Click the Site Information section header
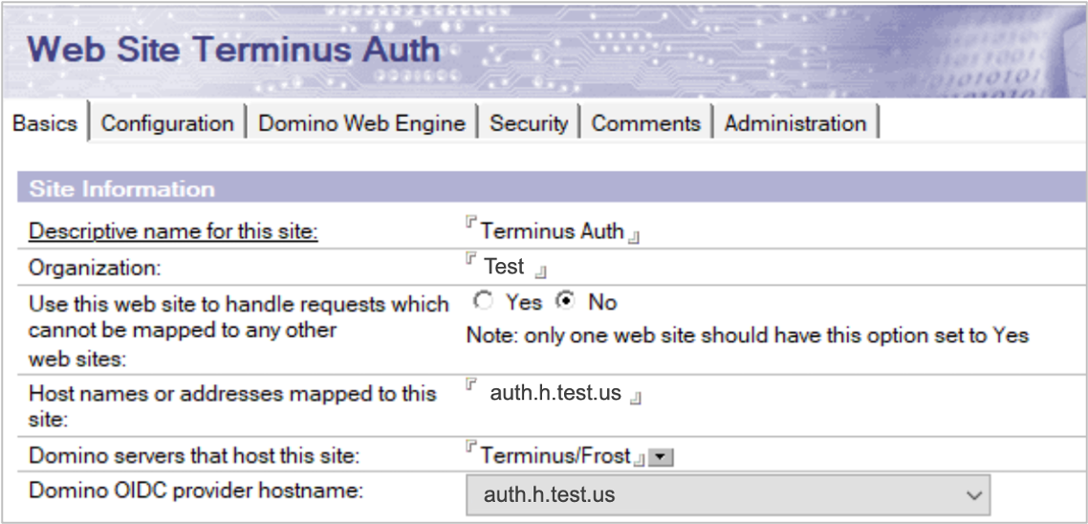This screenshot has height=524, width=1088. (x=121, y=188)
